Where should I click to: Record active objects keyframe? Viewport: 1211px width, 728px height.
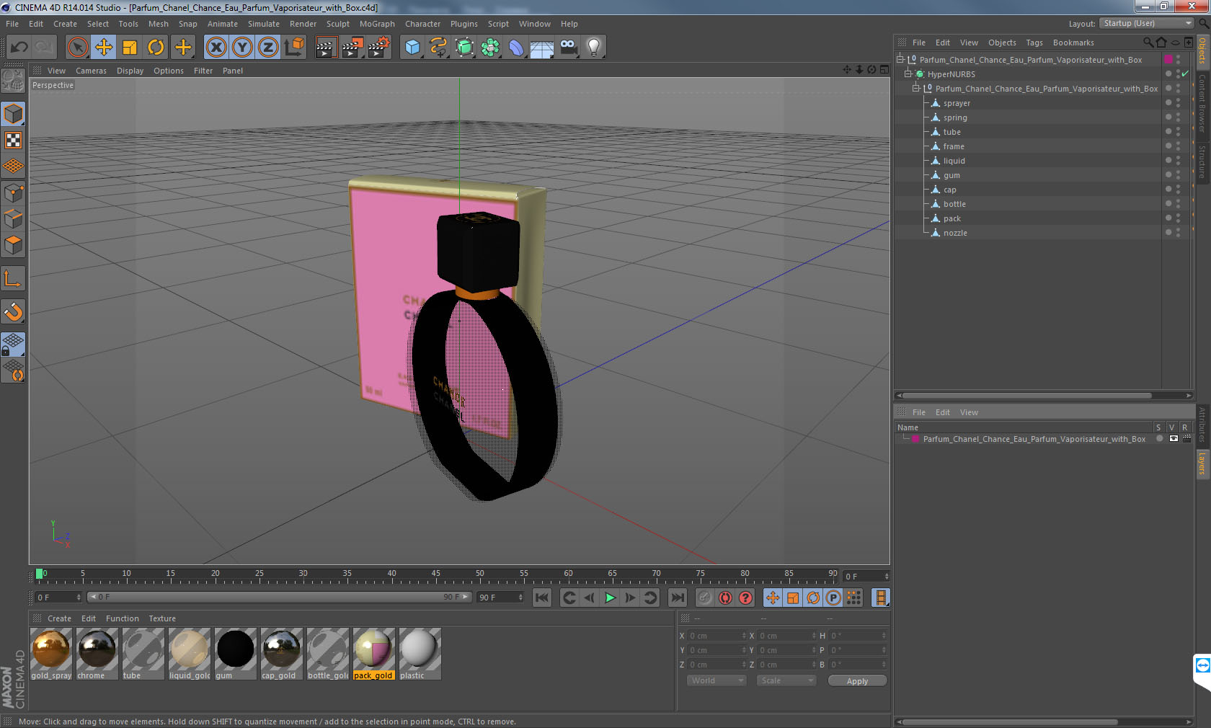click(705, 598)
